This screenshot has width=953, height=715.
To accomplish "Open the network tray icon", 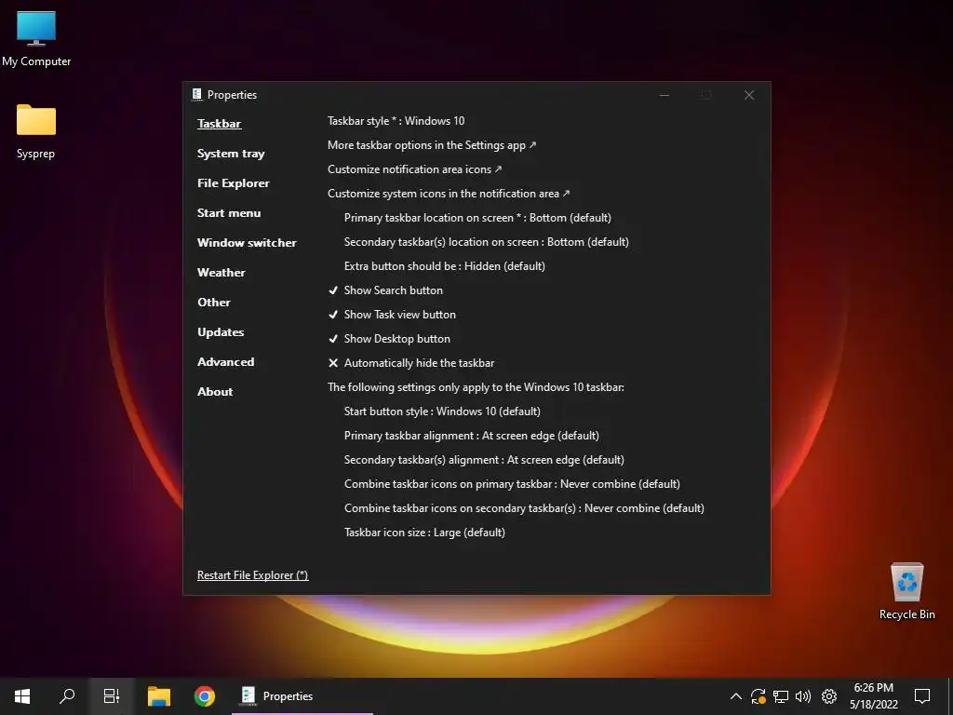I will point(781,696).
